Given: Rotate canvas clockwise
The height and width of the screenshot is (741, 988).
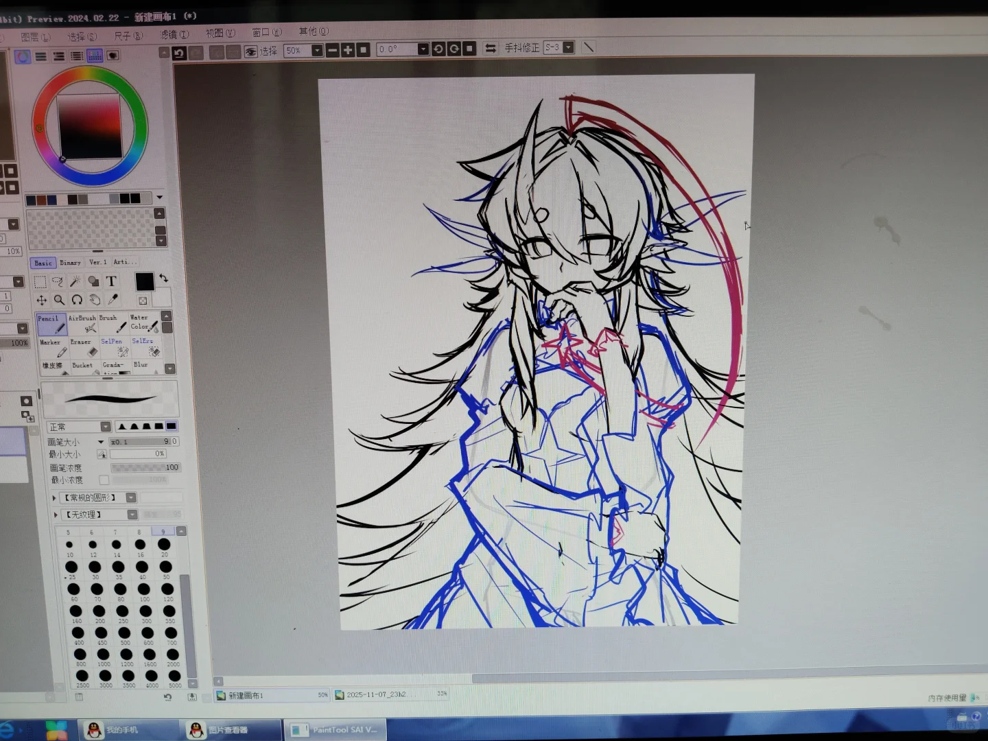Looking at the screenshot, I should pos(454,49).
